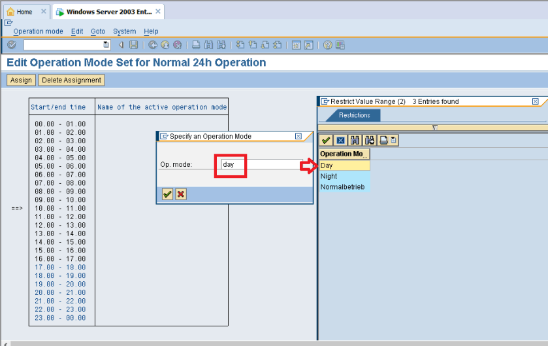Click the Previous Page icon
The image size is (548, 346).
(253, 44)
